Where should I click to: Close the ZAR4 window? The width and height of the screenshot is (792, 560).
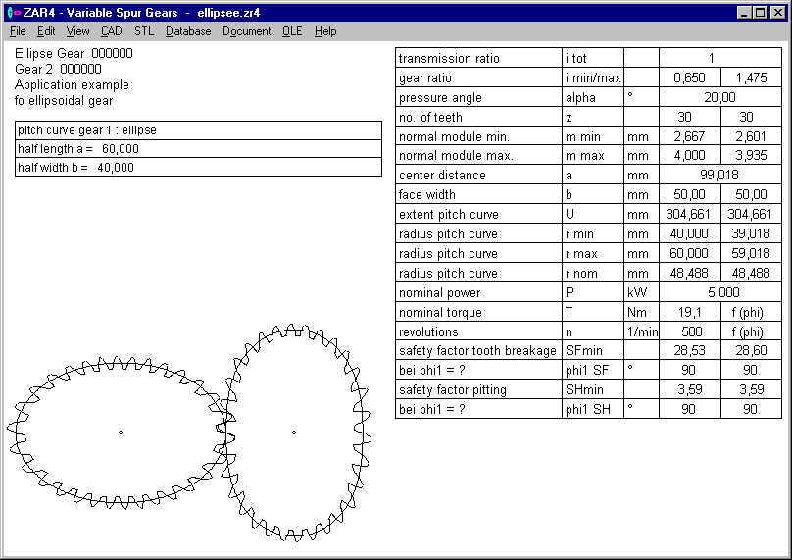pos(778,13)
